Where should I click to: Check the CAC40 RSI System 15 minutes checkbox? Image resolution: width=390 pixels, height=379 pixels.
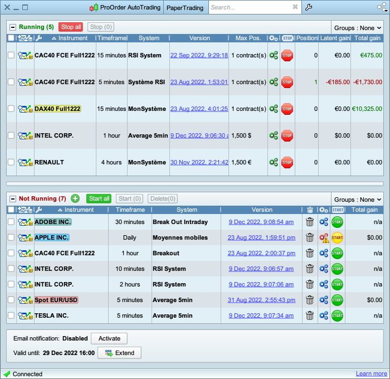(x=11, y=55)
